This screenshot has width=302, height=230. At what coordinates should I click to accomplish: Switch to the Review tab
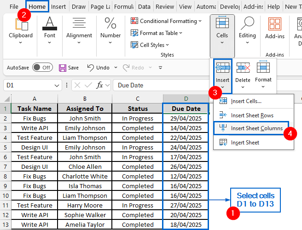[165, 7]
